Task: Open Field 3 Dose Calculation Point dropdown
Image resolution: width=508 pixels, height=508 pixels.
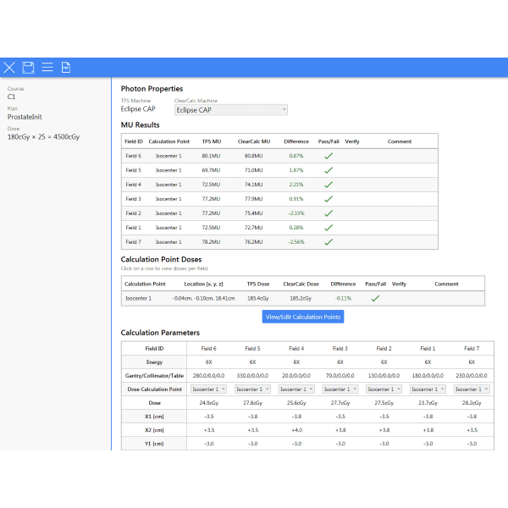Action: click(340, 389)
